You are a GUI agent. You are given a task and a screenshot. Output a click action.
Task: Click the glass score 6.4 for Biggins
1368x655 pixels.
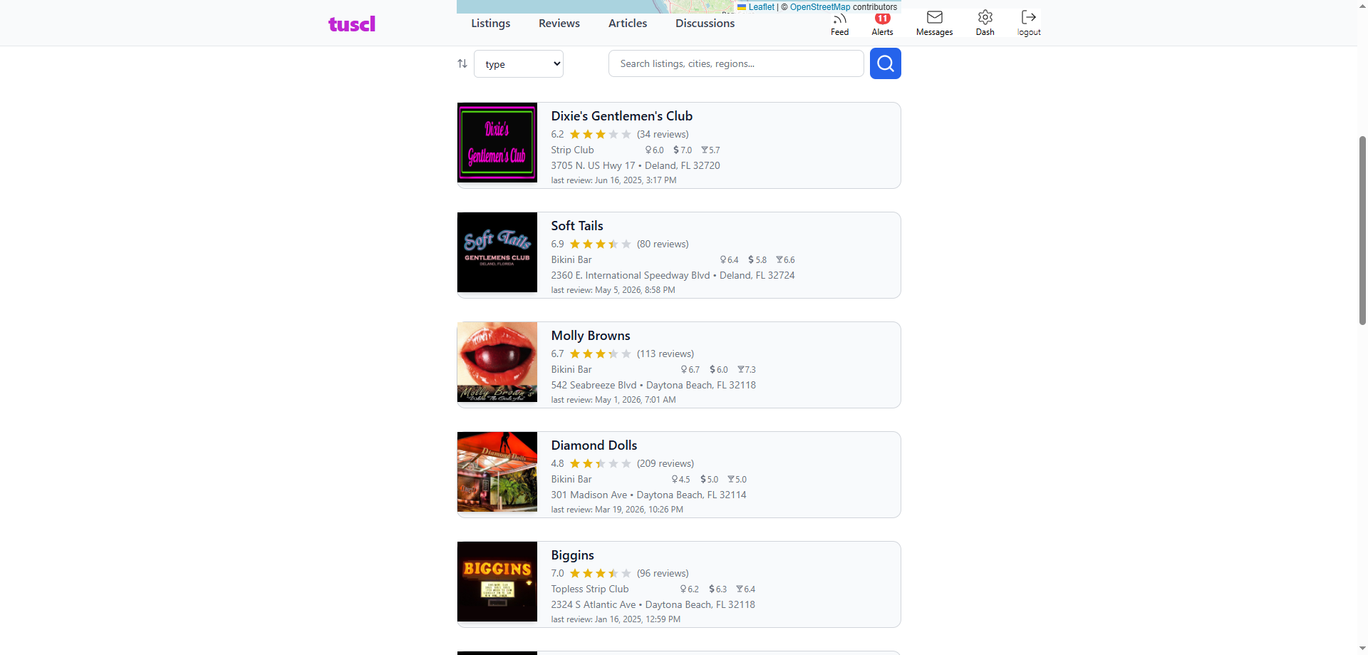pyautogui.click(x=745, y=589)
